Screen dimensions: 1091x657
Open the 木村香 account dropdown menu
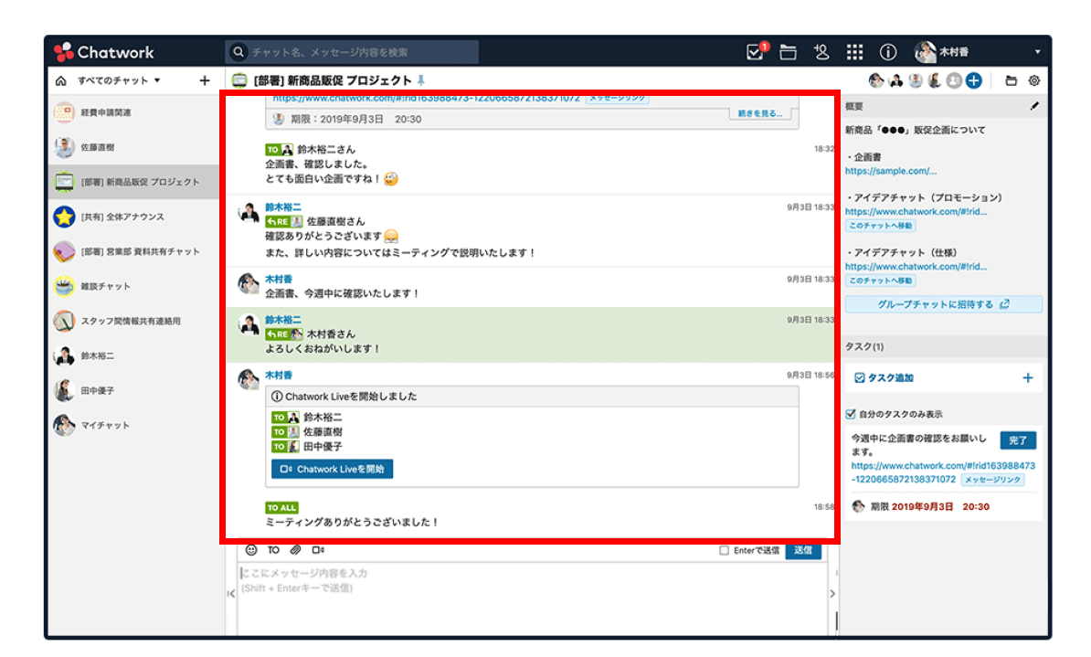pos(1037,52)
